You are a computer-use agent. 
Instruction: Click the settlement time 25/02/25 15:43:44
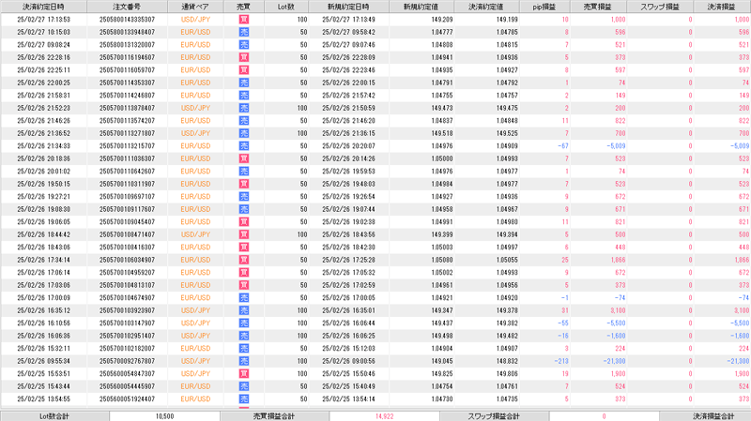click(x=43, y=386)
